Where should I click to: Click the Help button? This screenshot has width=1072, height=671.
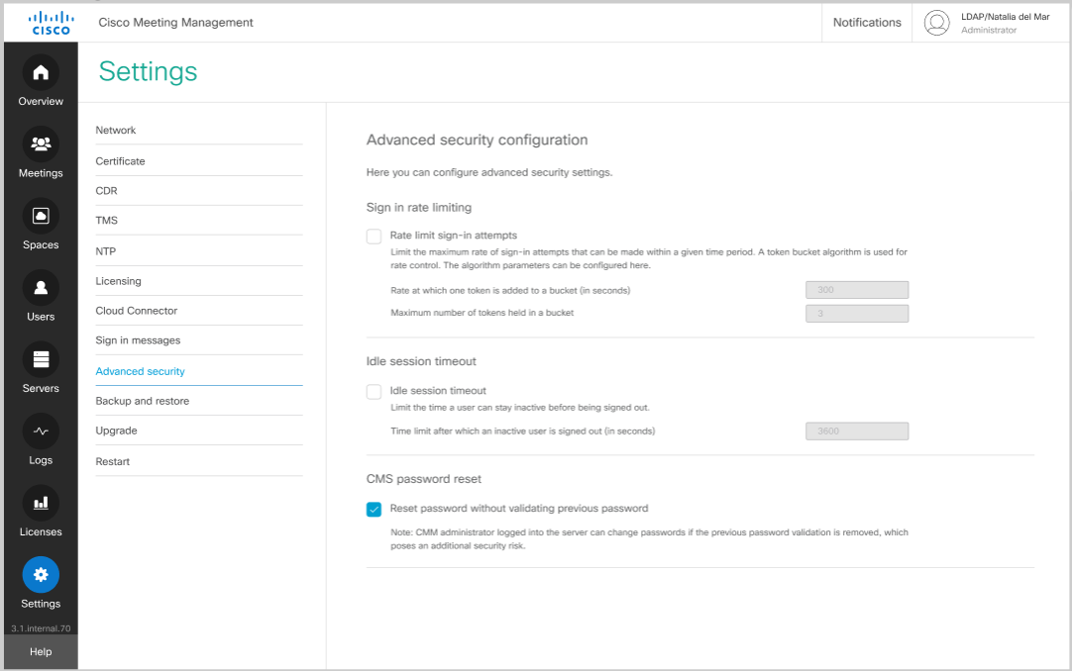(x=41, y=652)
